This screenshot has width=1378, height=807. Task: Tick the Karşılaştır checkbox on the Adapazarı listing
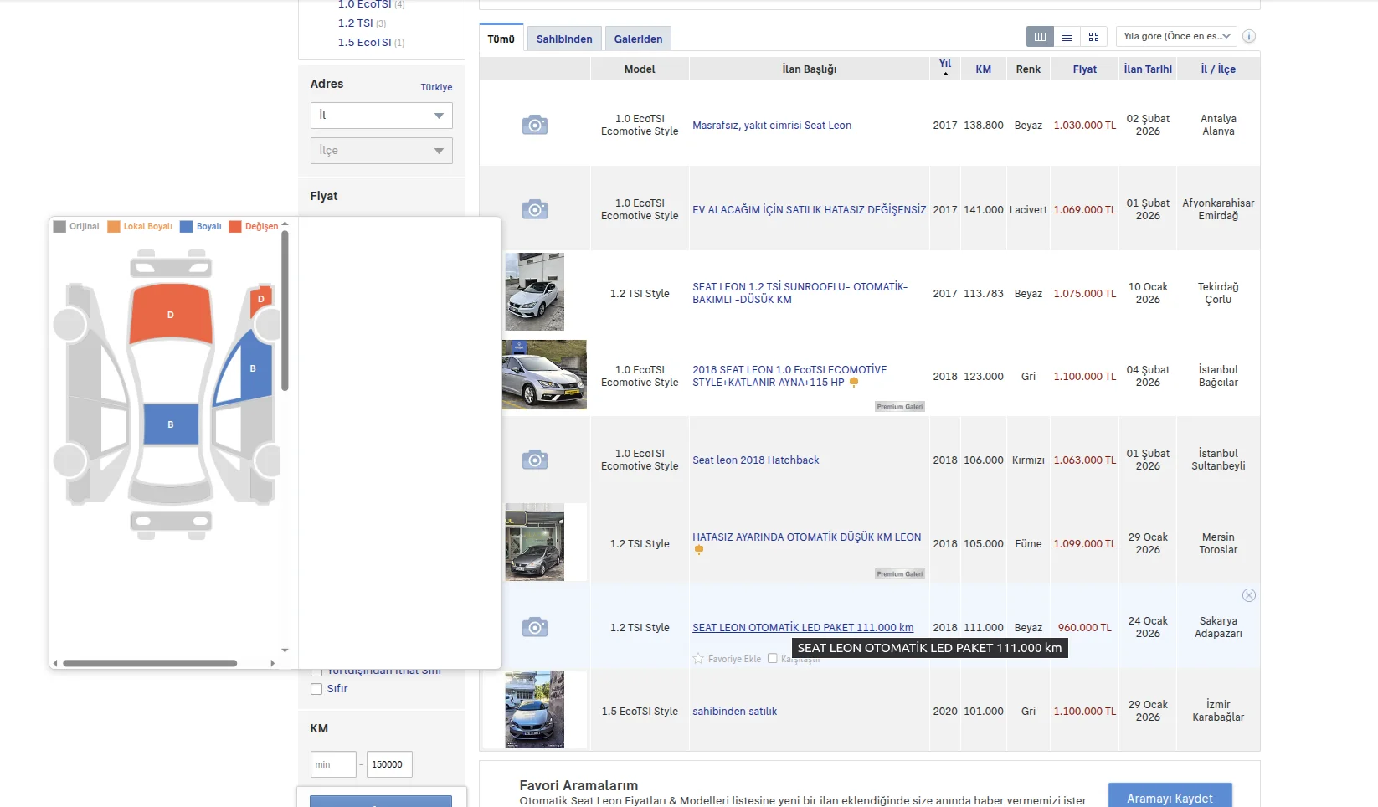[x=773, y=659]
